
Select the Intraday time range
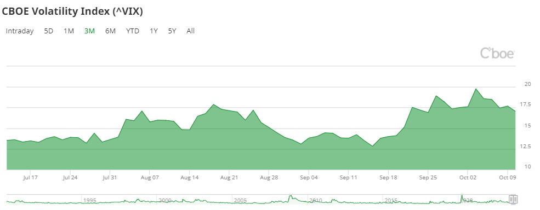(x=20, y=31)
